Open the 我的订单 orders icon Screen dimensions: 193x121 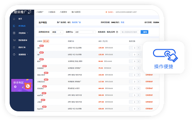coord(14,47)
